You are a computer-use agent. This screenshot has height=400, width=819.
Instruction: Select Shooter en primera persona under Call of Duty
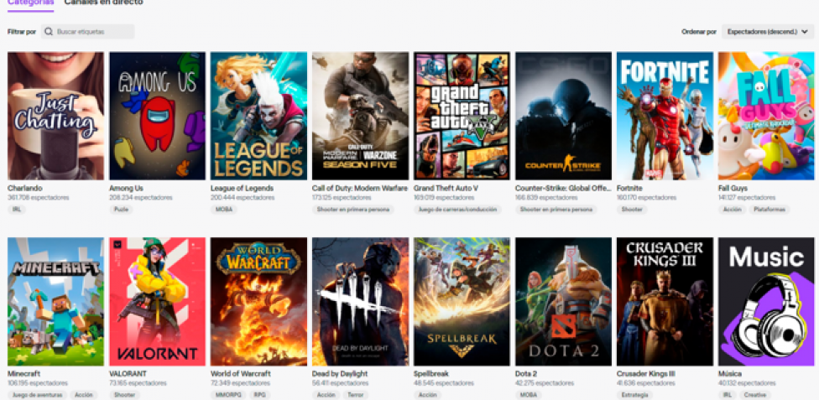pos(353,210)
